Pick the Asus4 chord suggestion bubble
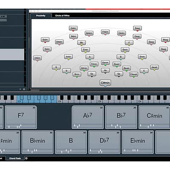The width and height of the screenshot is (170, 170). point(154,67)
